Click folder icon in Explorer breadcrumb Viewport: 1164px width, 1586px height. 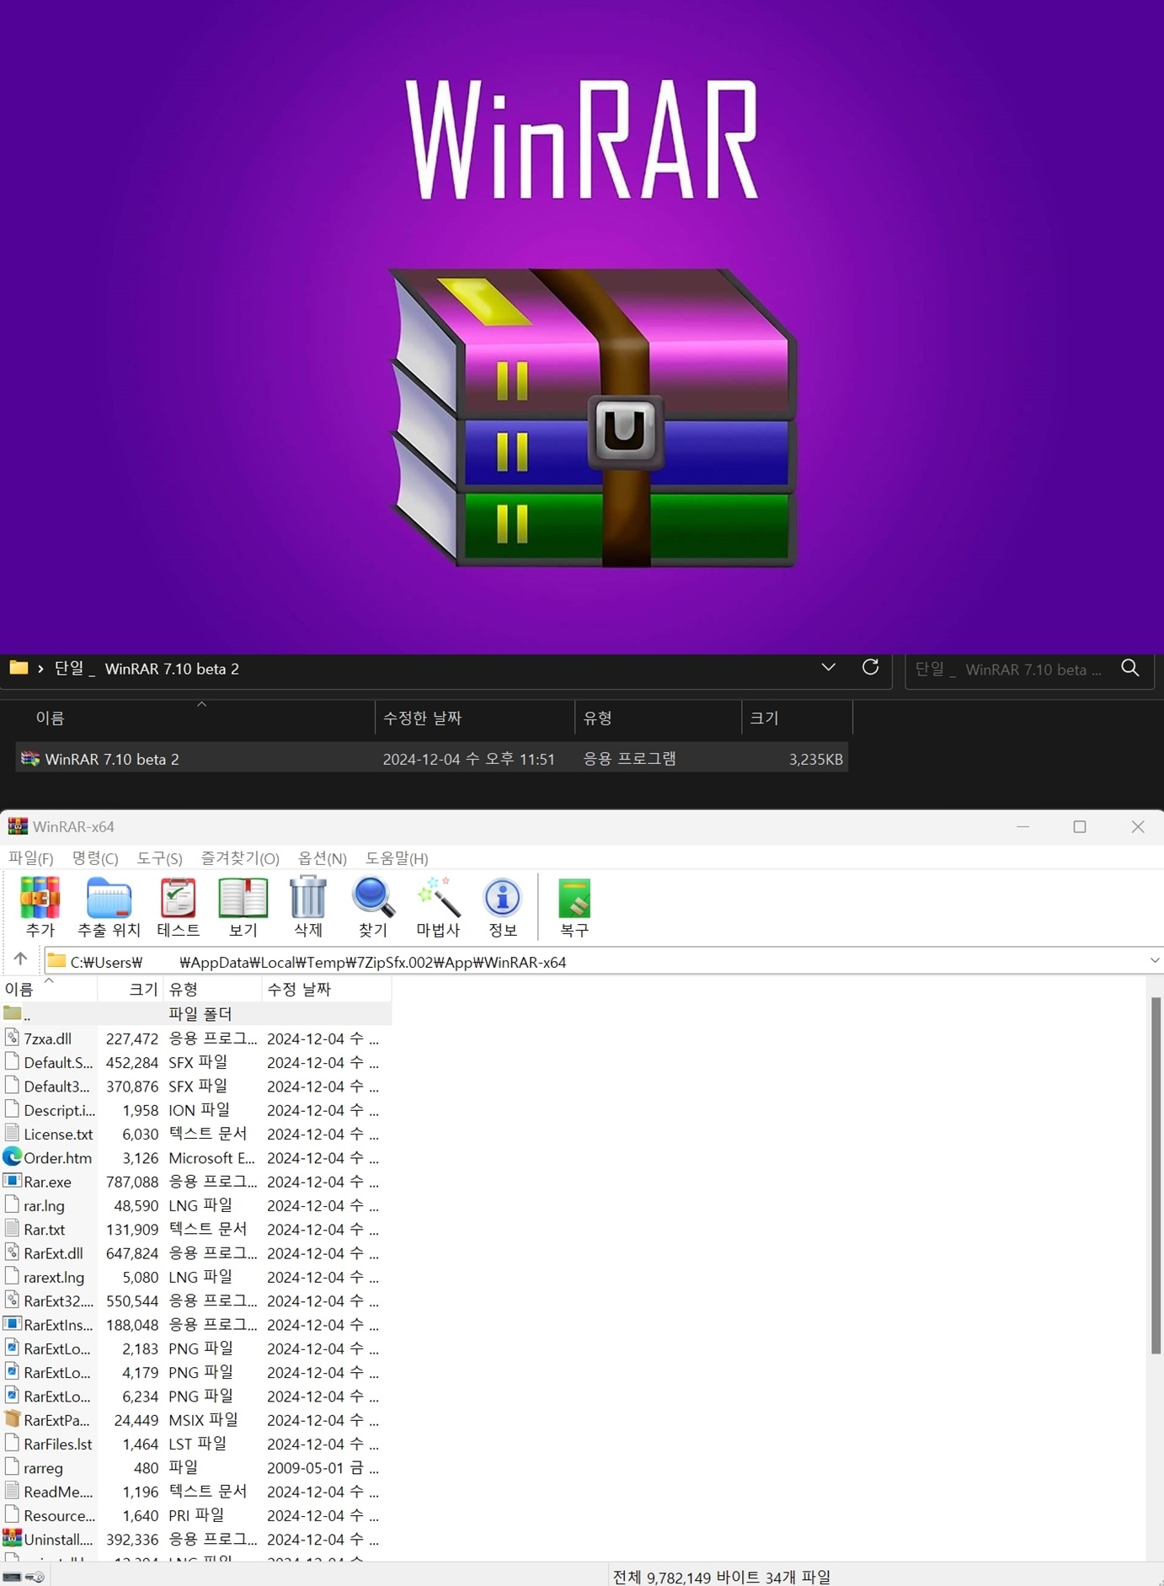[x=19, y=668]
